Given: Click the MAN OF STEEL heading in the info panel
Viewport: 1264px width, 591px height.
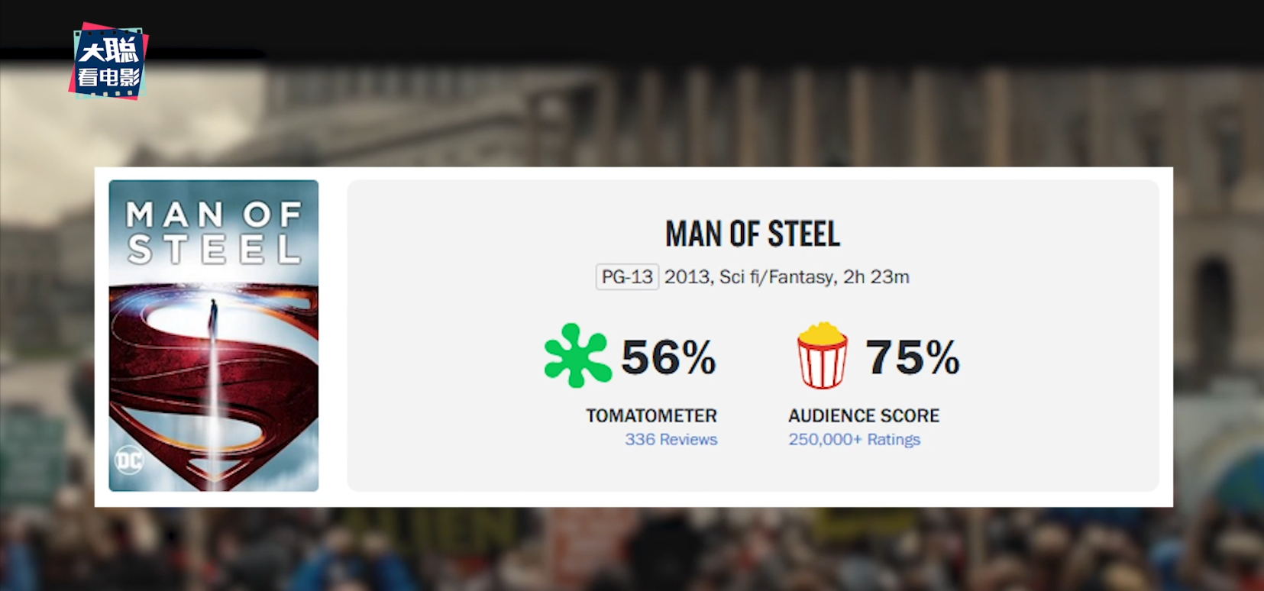Looking at the screenshot, I should pos(752,234).
